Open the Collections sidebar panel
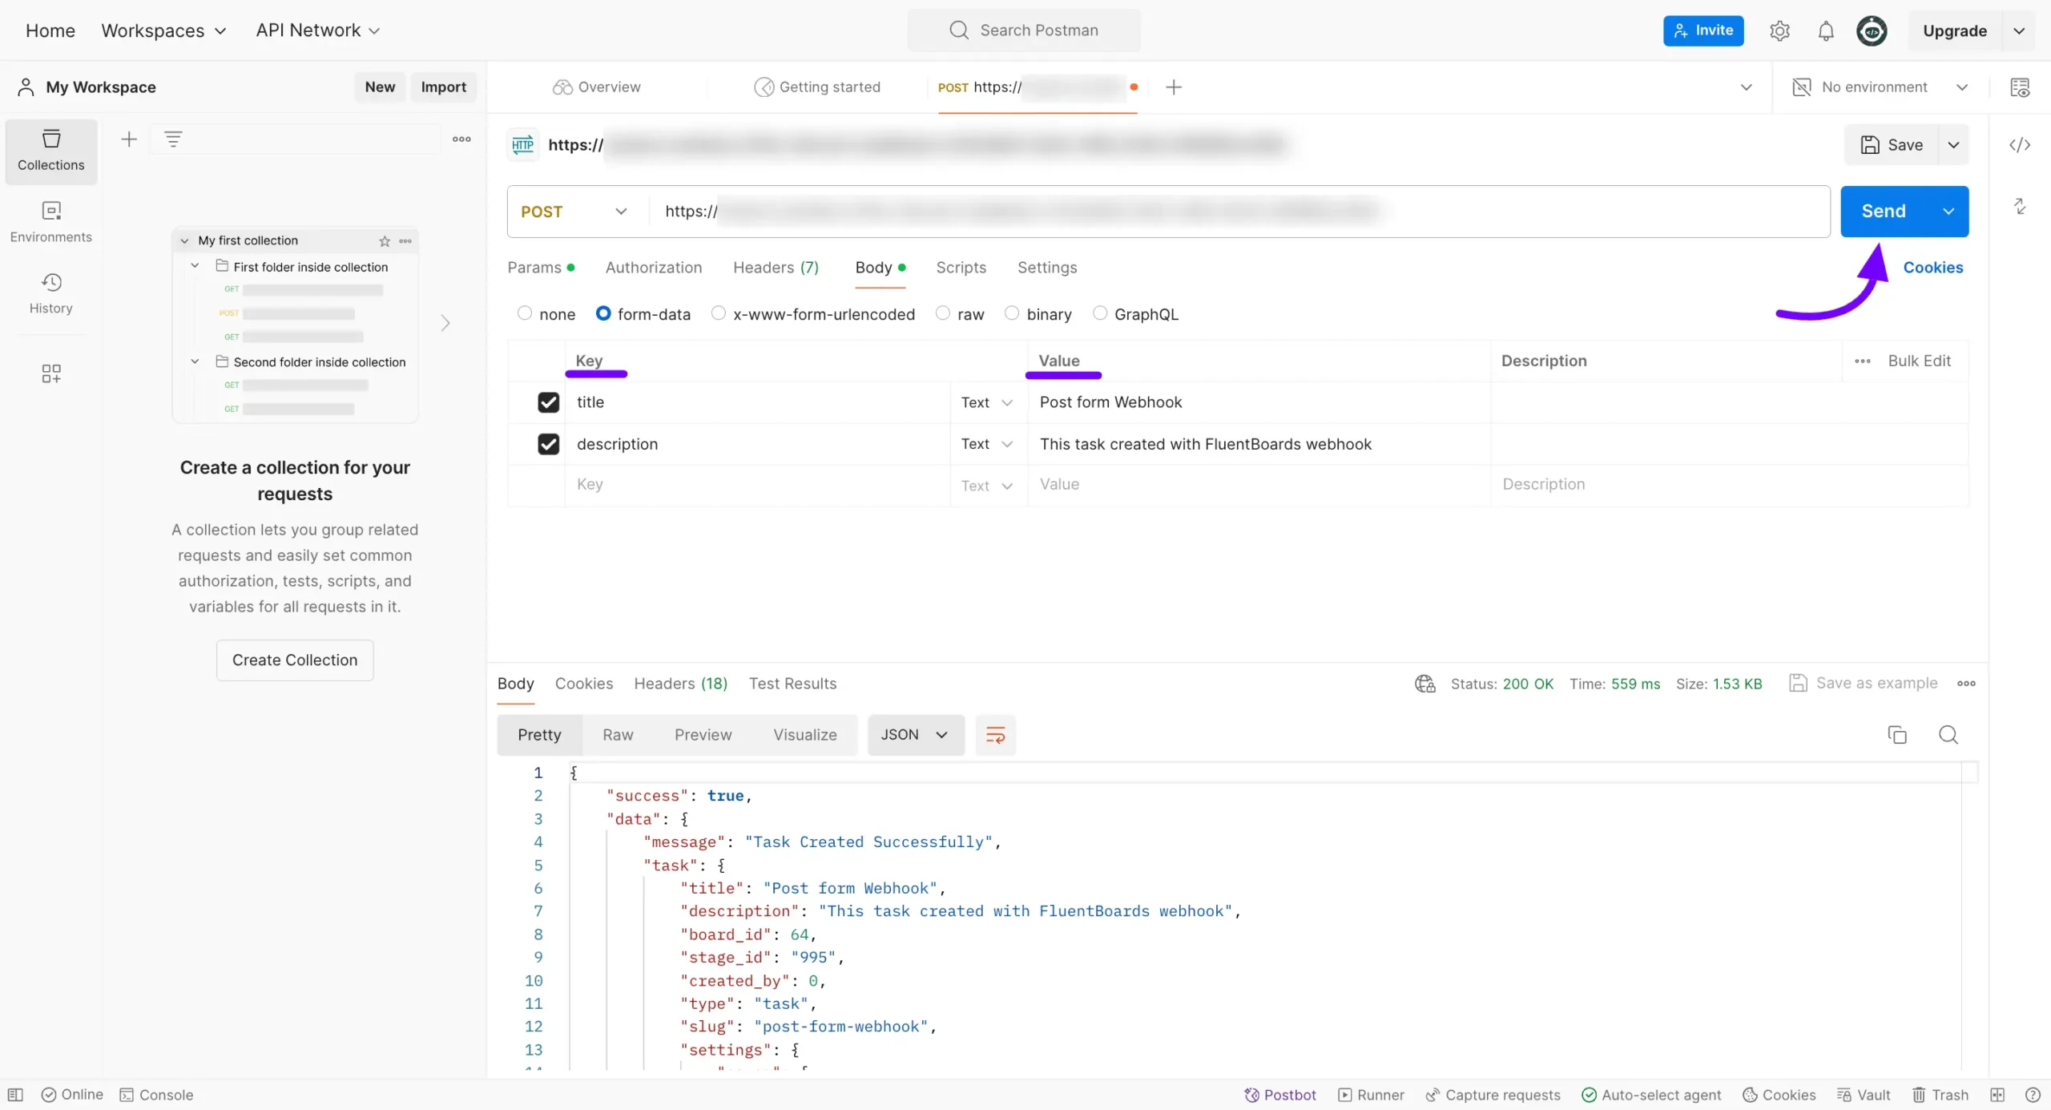2051x1110 pixels. (51, 151)
